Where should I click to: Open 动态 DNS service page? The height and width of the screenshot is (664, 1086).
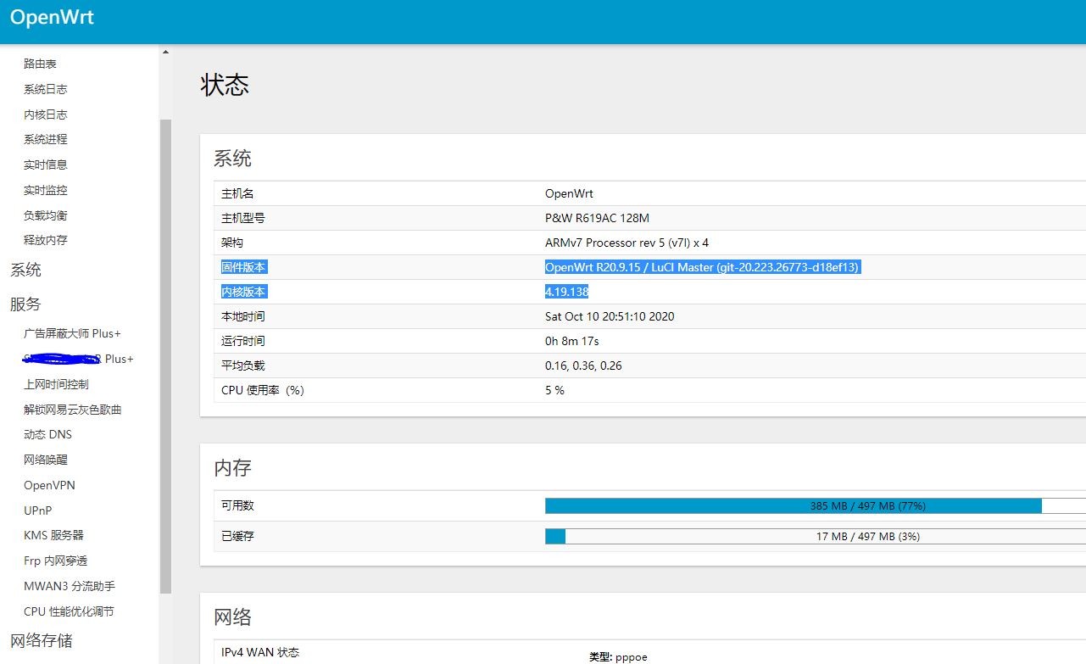tap(47, 434)
